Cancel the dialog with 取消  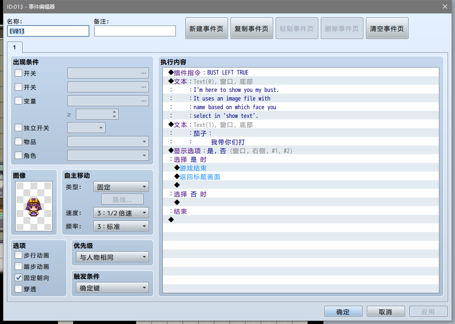tap(386, 311)
